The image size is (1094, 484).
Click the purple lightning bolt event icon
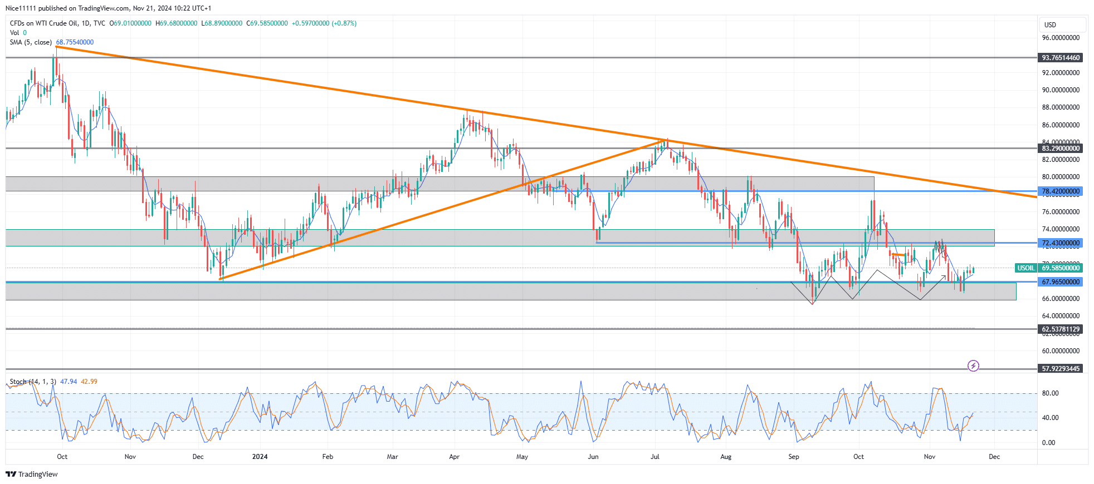click(x=973, y=366)
